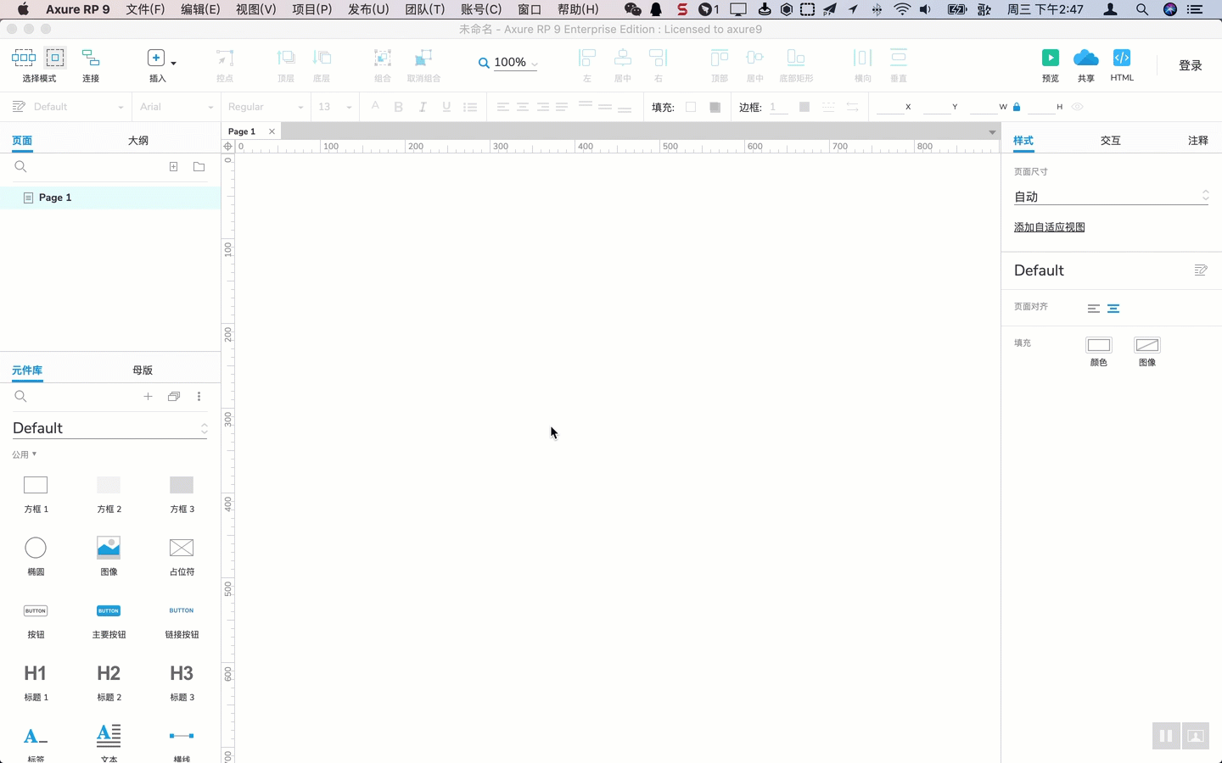Viewport: 1222px width, 763px height.
Task: Open the Regular font weight dropdown
Action: click(x=266, y=107)
